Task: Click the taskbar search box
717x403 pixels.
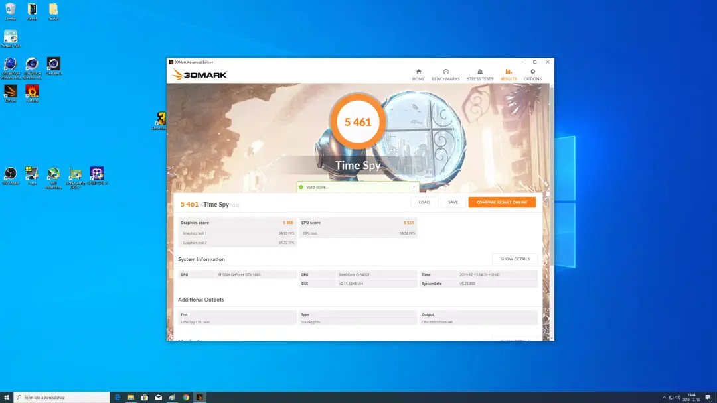Action: pyautogui.click(x=62, y=398)
